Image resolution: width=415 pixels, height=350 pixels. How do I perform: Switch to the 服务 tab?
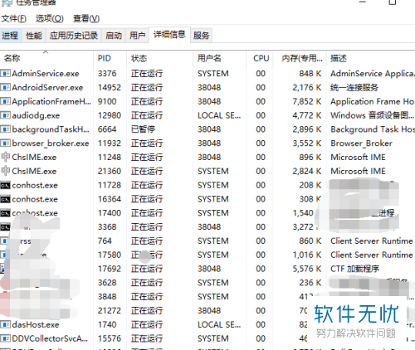(x=201, y=36)
